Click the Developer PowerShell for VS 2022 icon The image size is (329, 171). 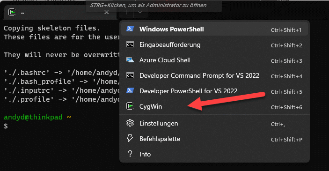(130, 91)
